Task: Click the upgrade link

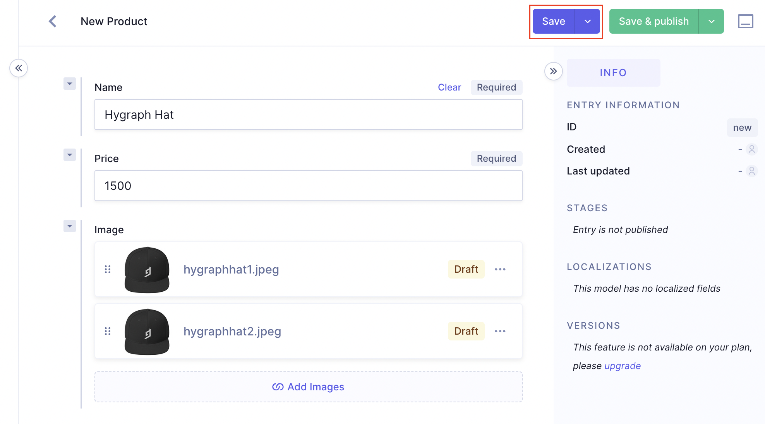Action: click(x=622, y=366)
